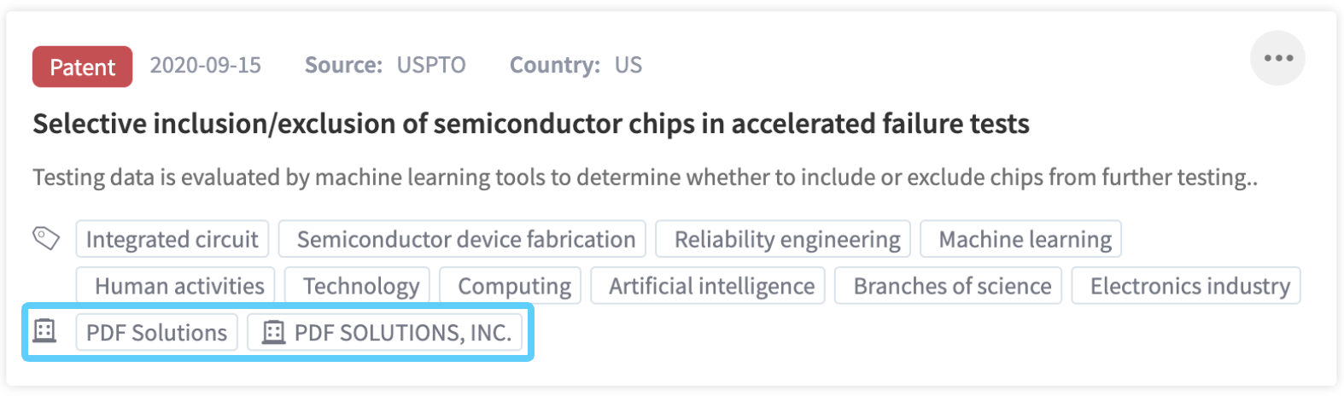1344x396 pixels.
Task: Choose the Machine learning tag
Action: [x=1025, y=239]
